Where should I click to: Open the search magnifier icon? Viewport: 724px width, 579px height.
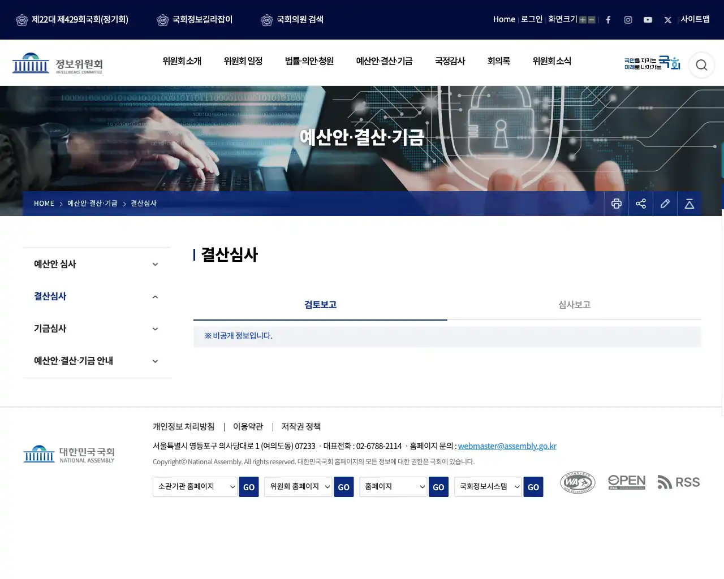[701, 65]
